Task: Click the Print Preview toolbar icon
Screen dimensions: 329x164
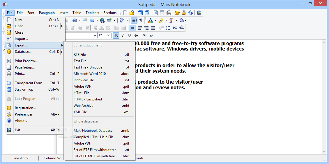Action: pyautogui.click(x=156, y=13)
